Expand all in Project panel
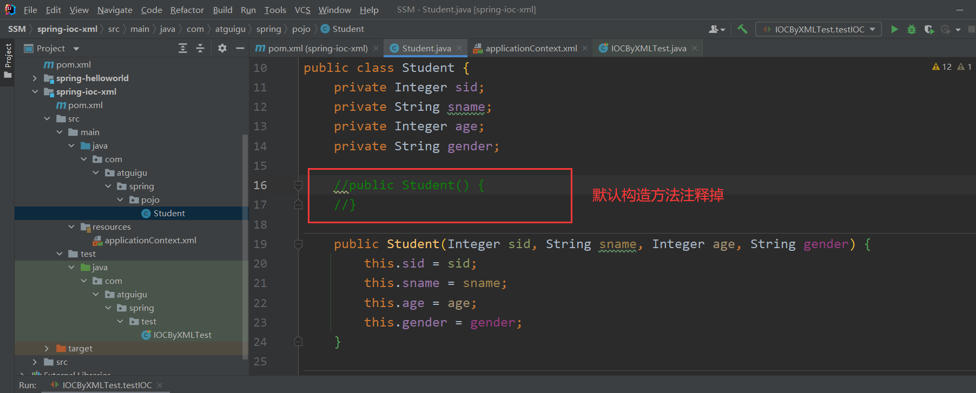 pyautogui.click(x=183, y=49)
